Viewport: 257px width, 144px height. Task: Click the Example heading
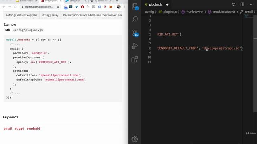10,24
